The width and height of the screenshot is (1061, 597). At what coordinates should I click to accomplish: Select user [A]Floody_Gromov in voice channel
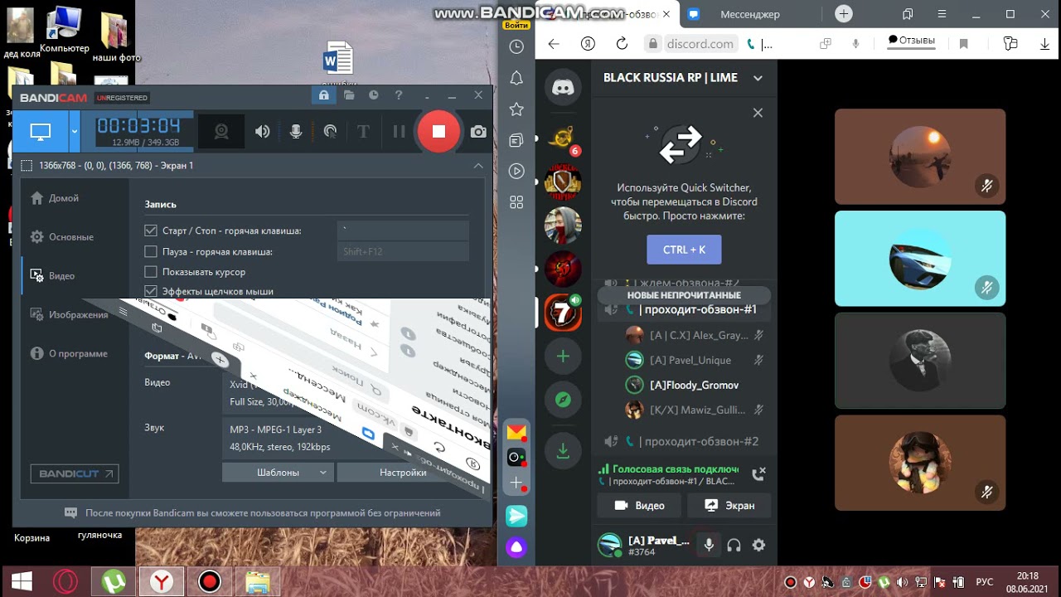click(x=694, y=385)
